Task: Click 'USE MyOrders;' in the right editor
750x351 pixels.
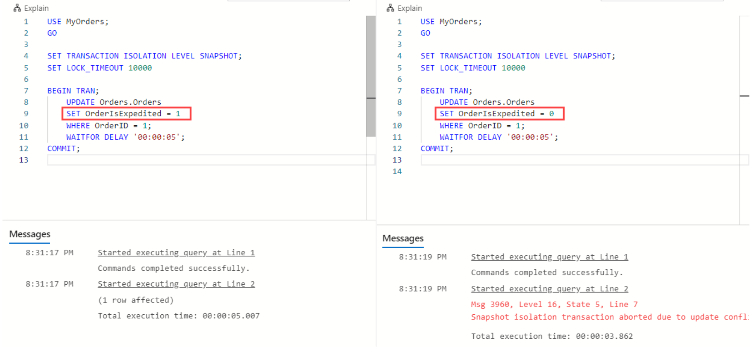Action: pos(451,22)
